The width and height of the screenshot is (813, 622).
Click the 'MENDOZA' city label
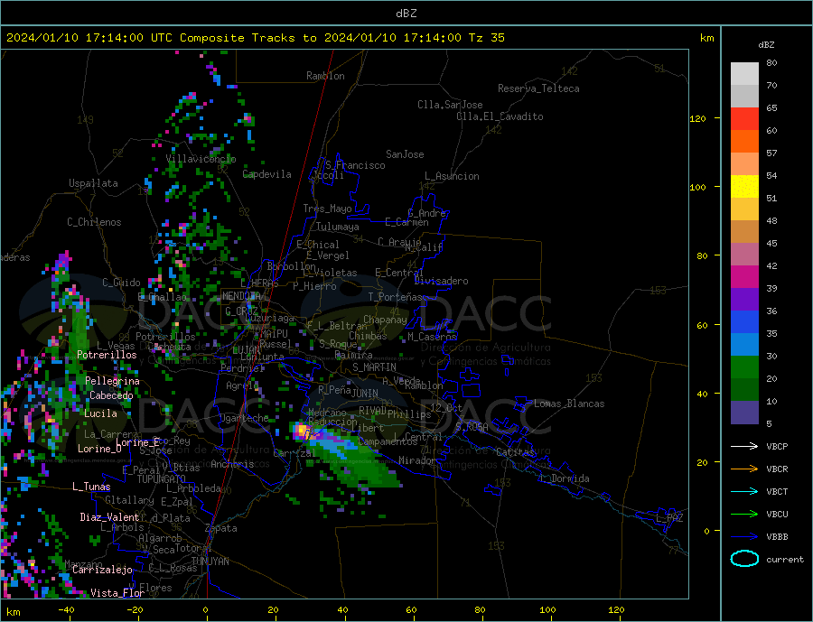click(242, 296)
